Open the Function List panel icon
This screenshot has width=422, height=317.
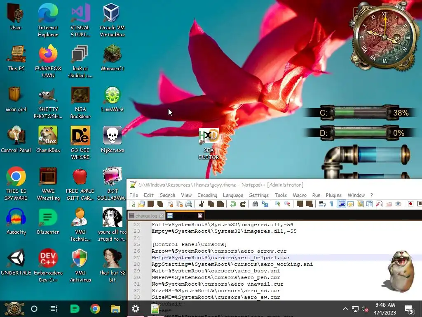click(x=379, y=204)
